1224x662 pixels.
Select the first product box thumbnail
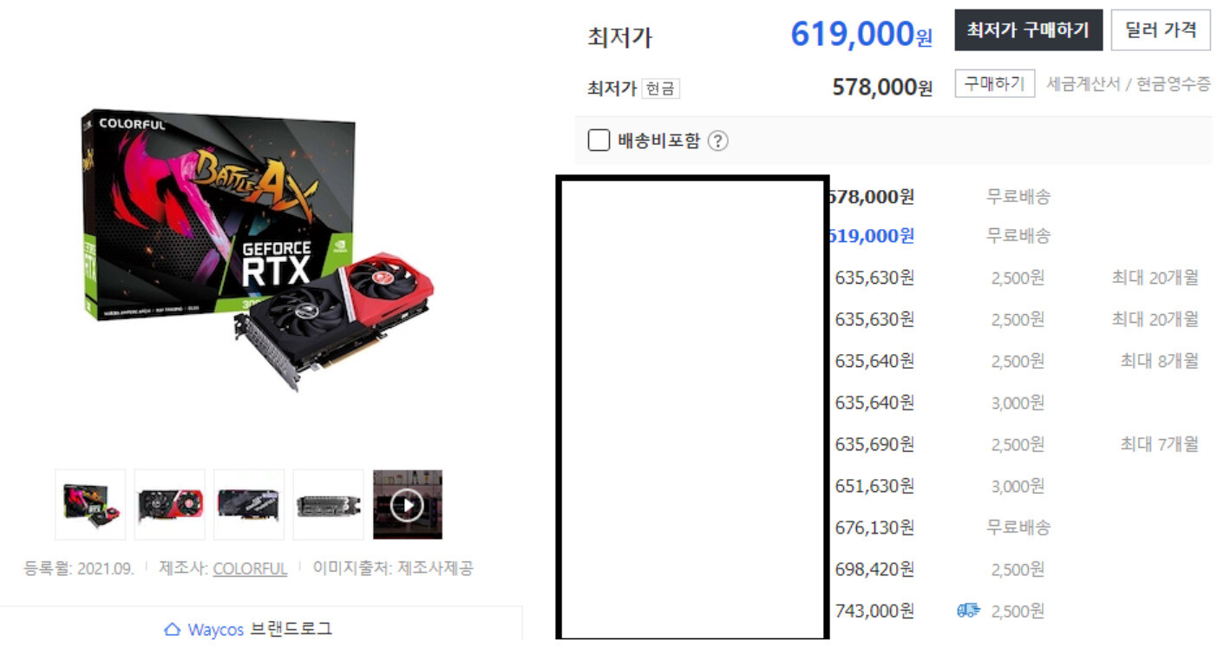(90, 505)
